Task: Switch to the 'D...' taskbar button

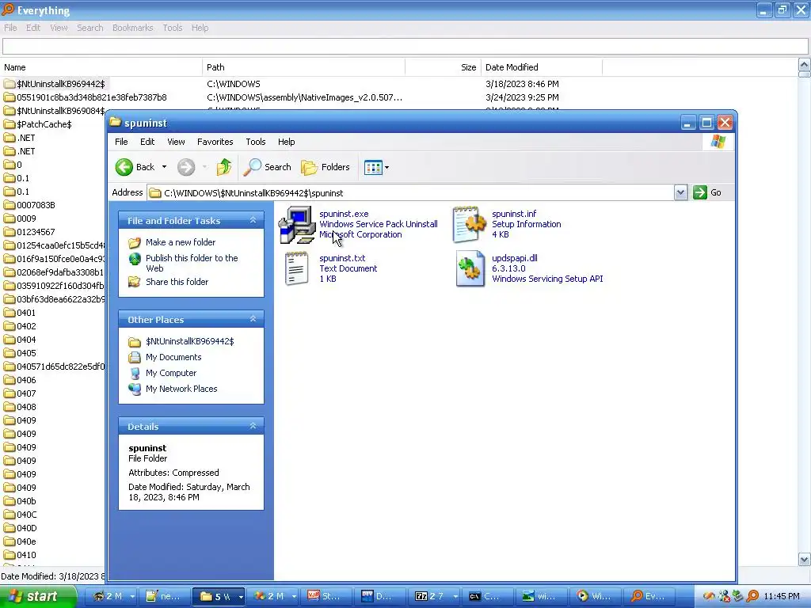Action: (x=381, y=596)
